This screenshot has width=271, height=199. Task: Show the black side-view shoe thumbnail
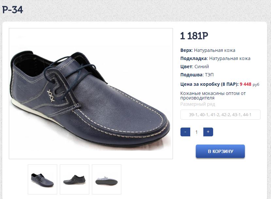click(75, 179)
